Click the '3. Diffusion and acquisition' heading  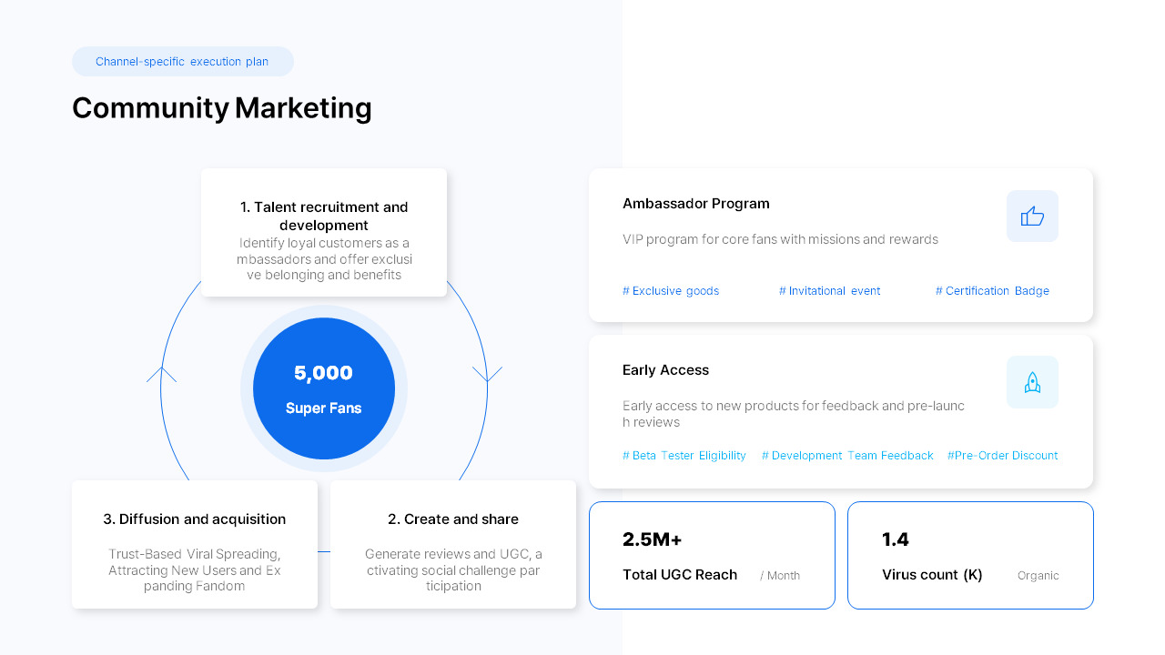195,519
